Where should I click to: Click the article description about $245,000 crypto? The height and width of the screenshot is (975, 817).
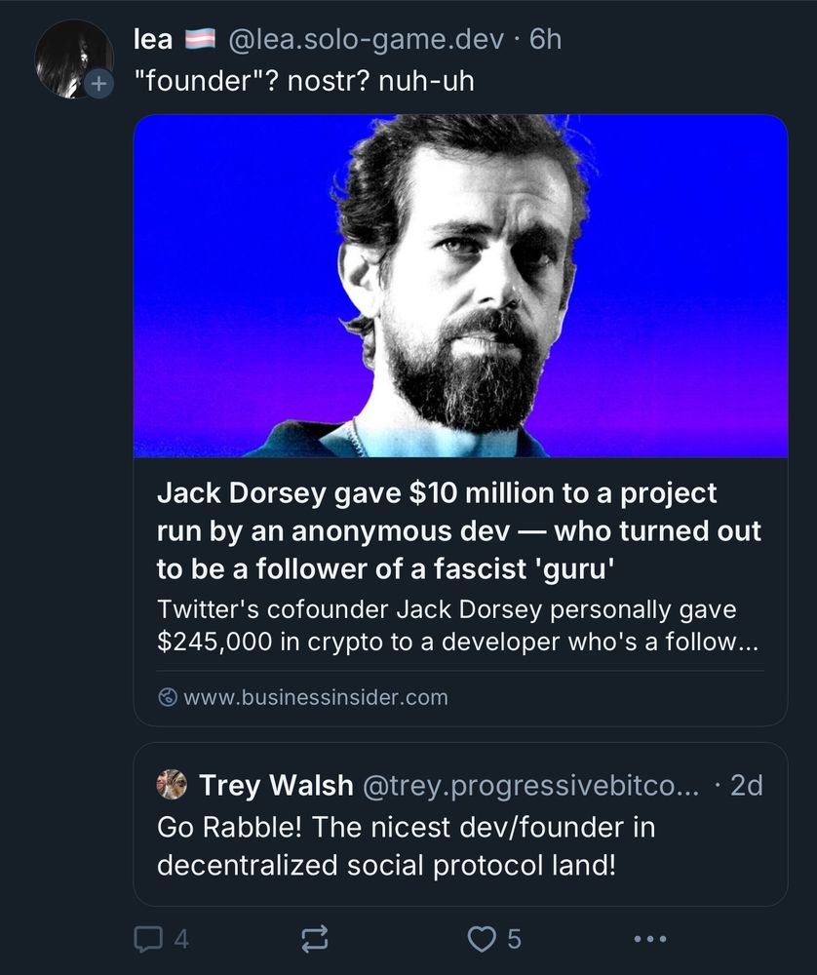pyautogui.click(x=457, y=626)
